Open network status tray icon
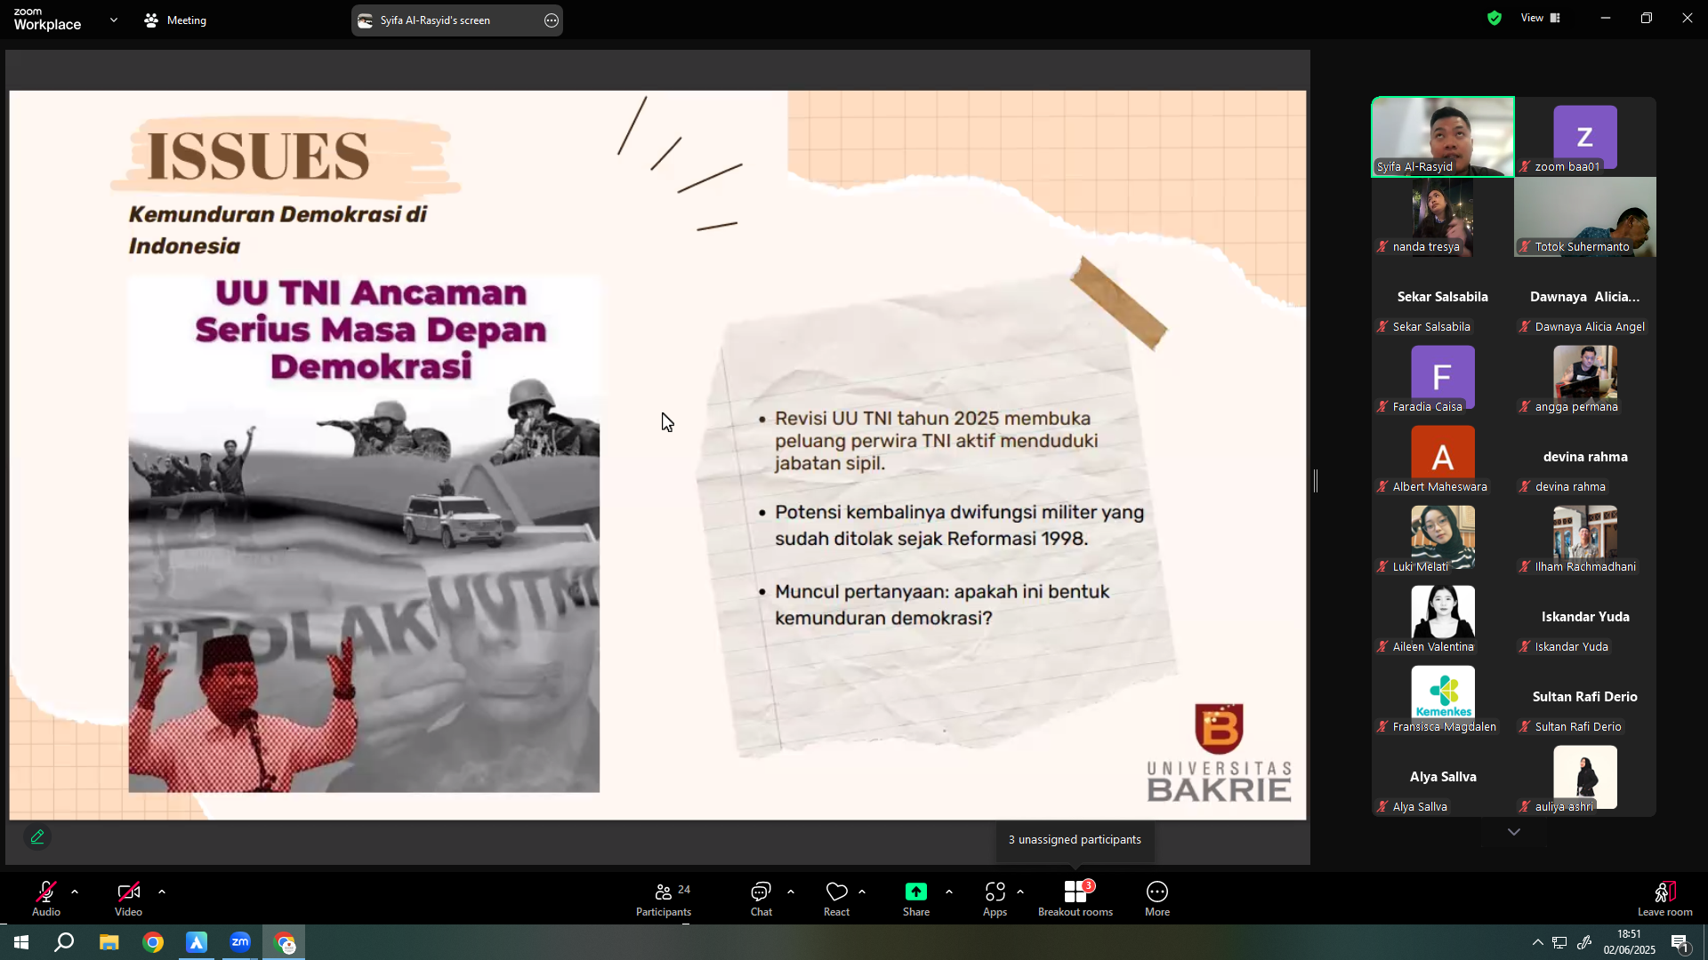 coord(1560,942)
